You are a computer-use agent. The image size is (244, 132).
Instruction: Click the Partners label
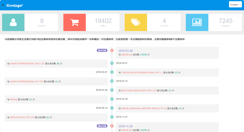click(x=42, y=26)
